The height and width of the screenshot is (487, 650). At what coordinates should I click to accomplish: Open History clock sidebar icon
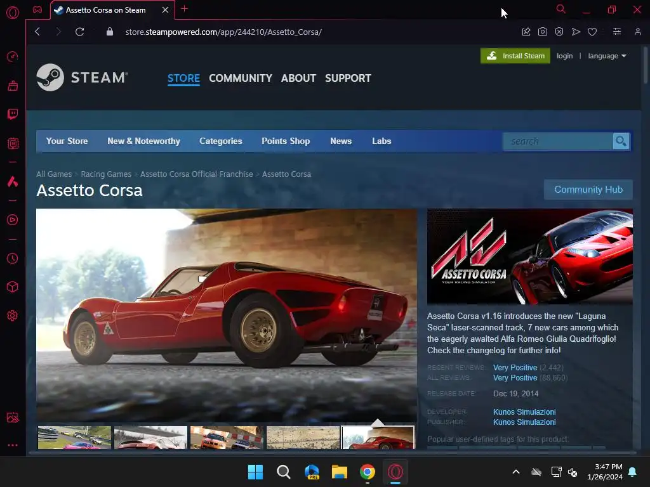pyautogui.click(x=13, y=259)
